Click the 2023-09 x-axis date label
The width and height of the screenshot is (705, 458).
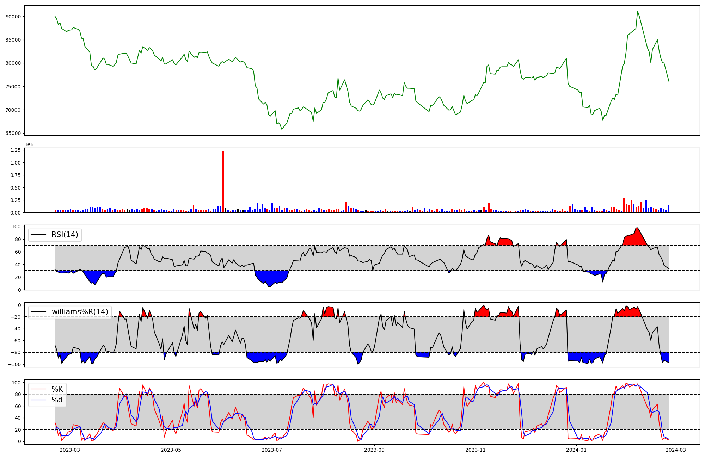(x=374, y=450)
